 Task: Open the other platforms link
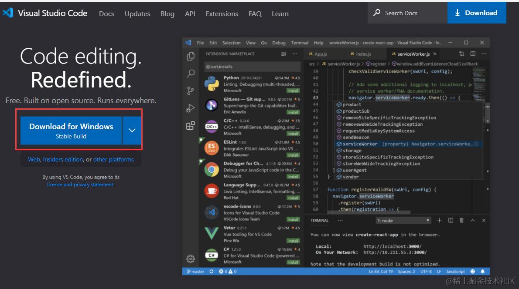pyautogui.click(x=113, y=159)
